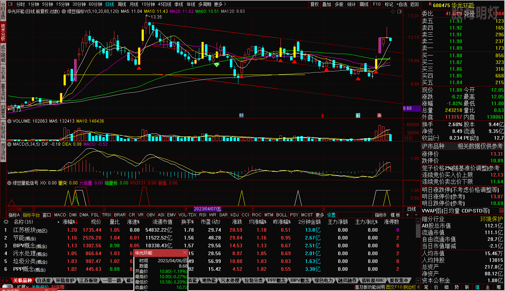This screenshot has width=505, height=291.
Task: Open 更多 indicators next to MCST
Action: click(320, 215)
